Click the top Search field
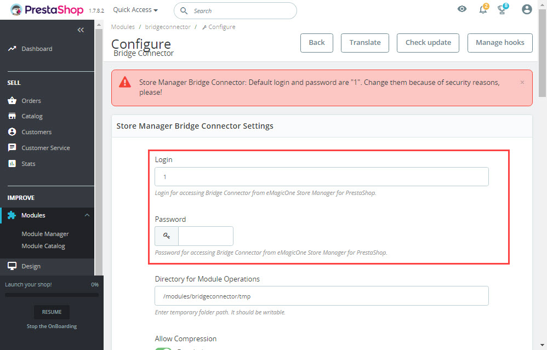 [235, 11]
